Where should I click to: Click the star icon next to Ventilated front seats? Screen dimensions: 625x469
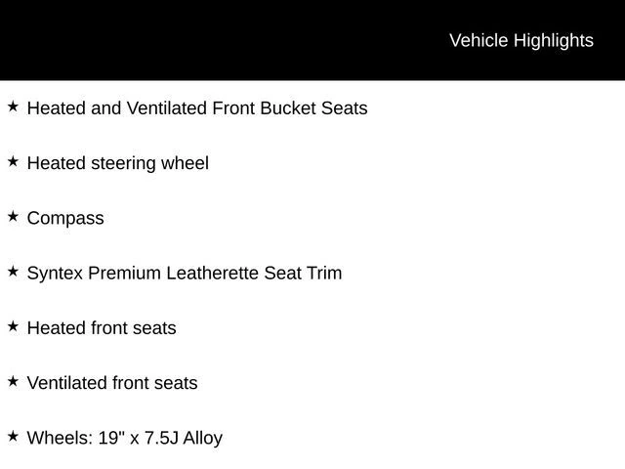13,380
